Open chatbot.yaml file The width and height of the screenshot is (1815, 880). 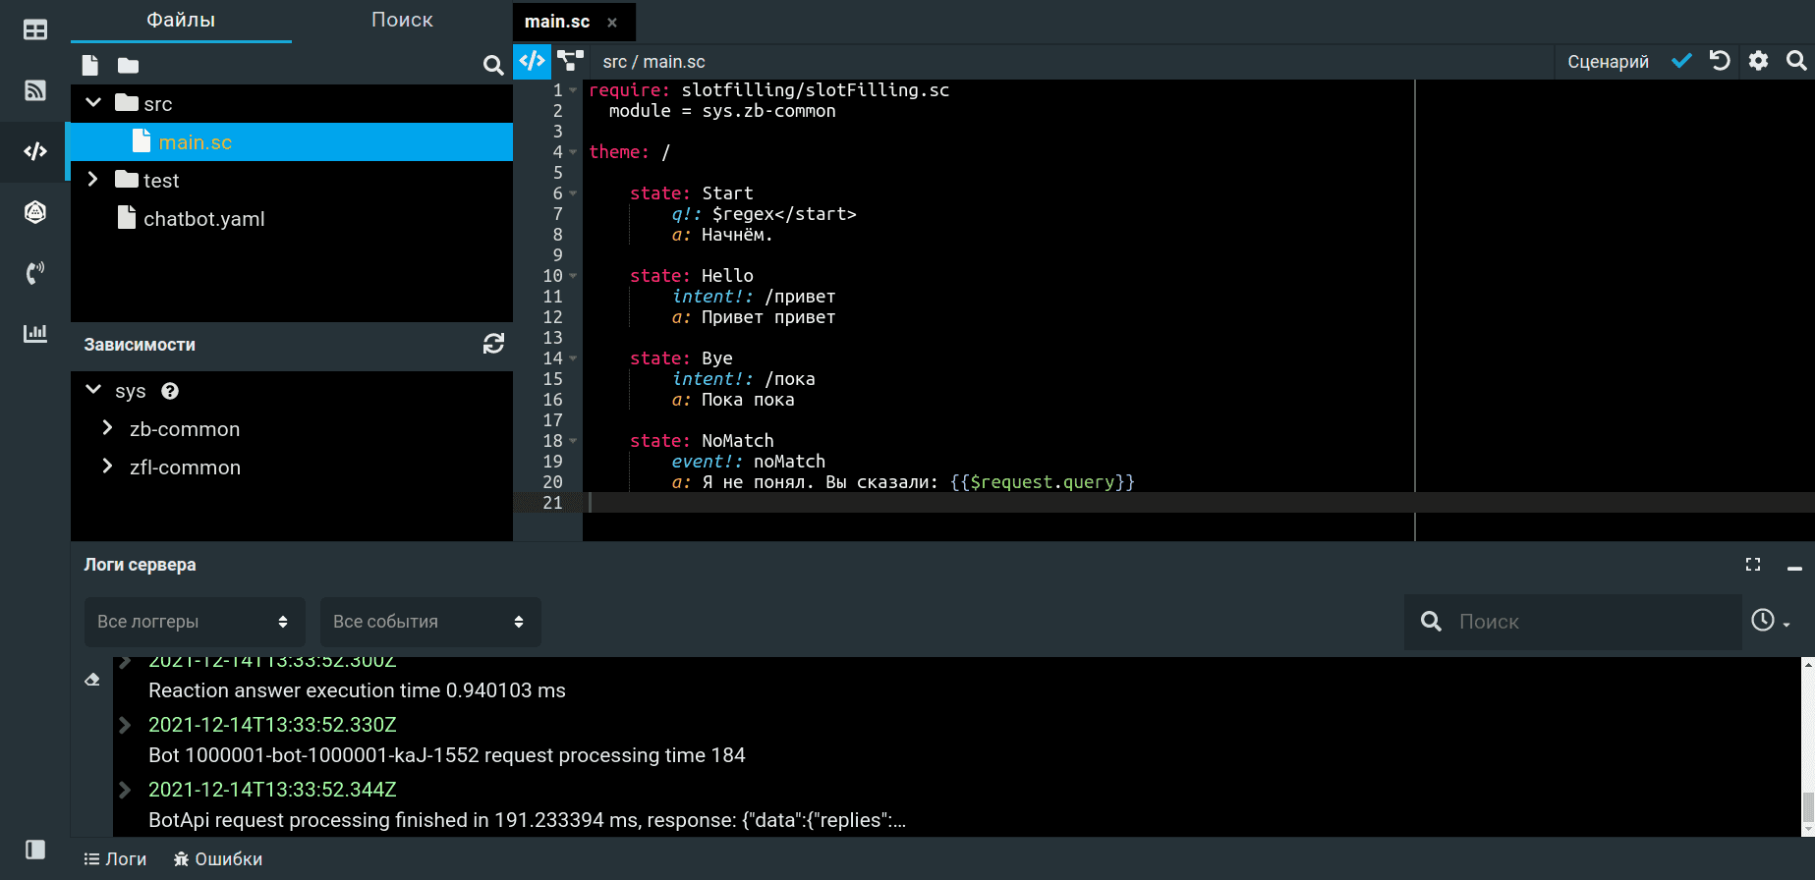pos(204,218)
